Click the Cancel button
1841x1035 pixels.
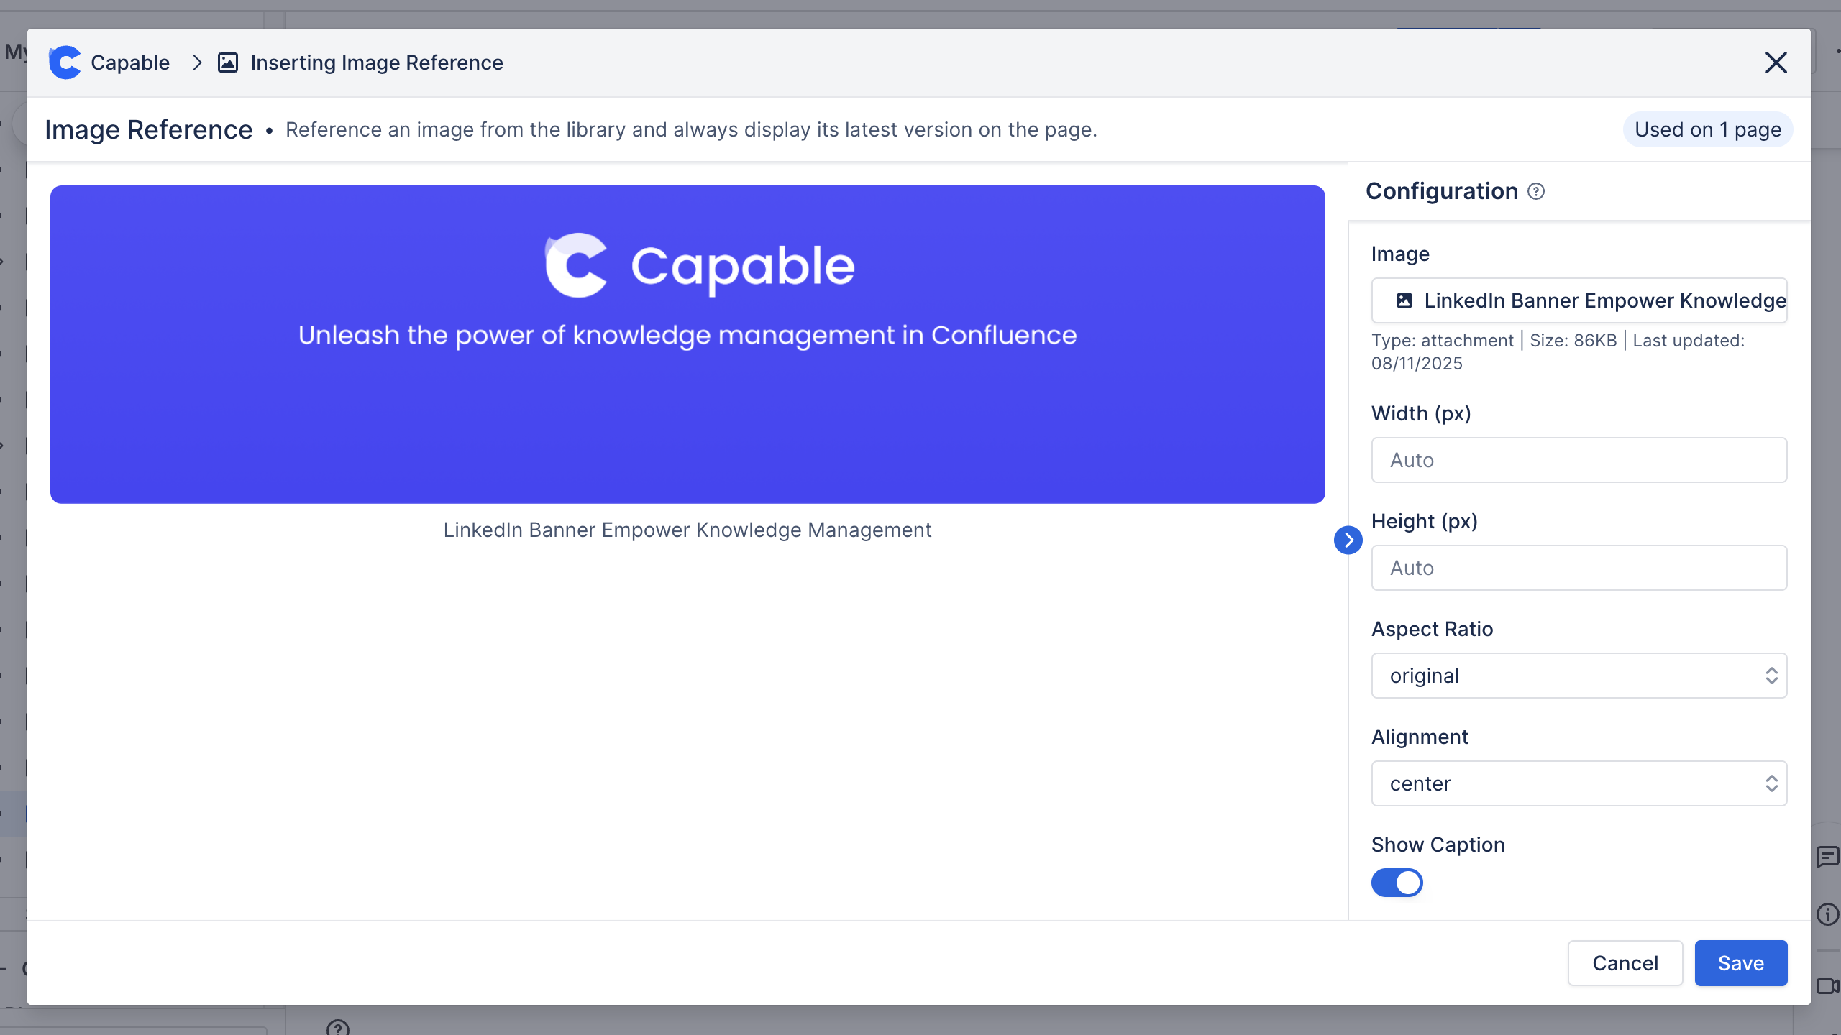[1625, 963]
